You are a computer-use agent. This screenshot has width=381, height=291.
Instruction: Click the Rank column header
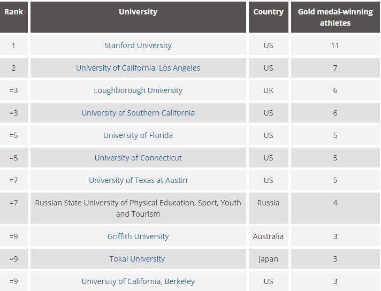[13, 17]
